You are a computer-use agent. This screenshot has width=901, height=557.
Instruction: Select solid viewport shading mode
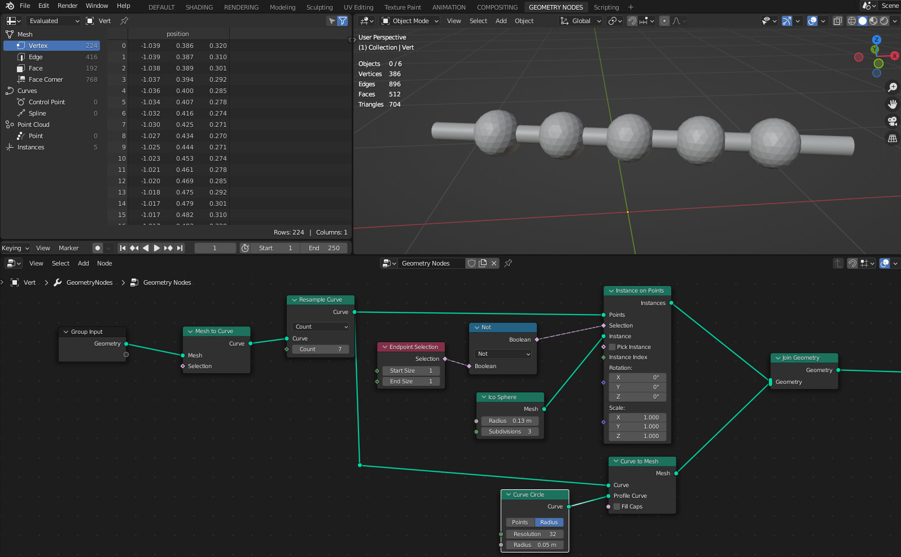point(863,21)
